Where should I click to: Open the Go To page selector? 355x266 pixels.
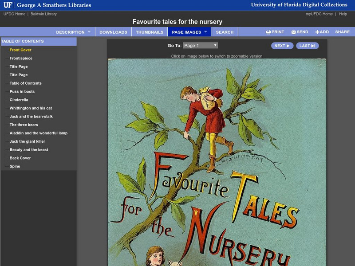point(199,45)
